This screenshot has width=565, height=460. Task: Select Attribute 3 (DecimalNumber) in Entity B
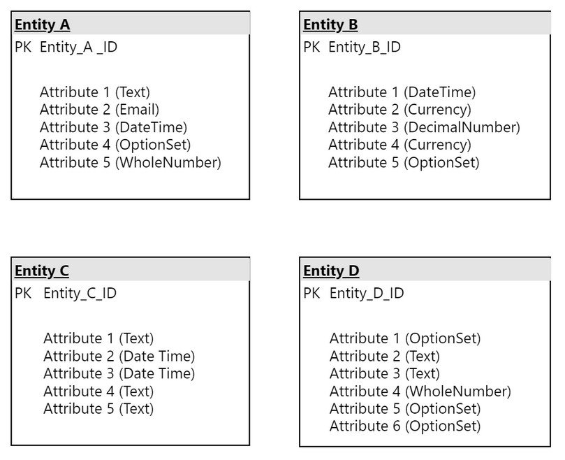pyautogui.click(x=424, y=127)
